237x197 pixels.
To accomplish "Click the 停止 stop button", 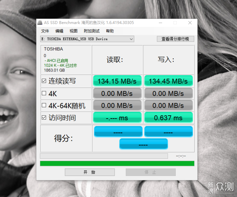I will (151, 172).
